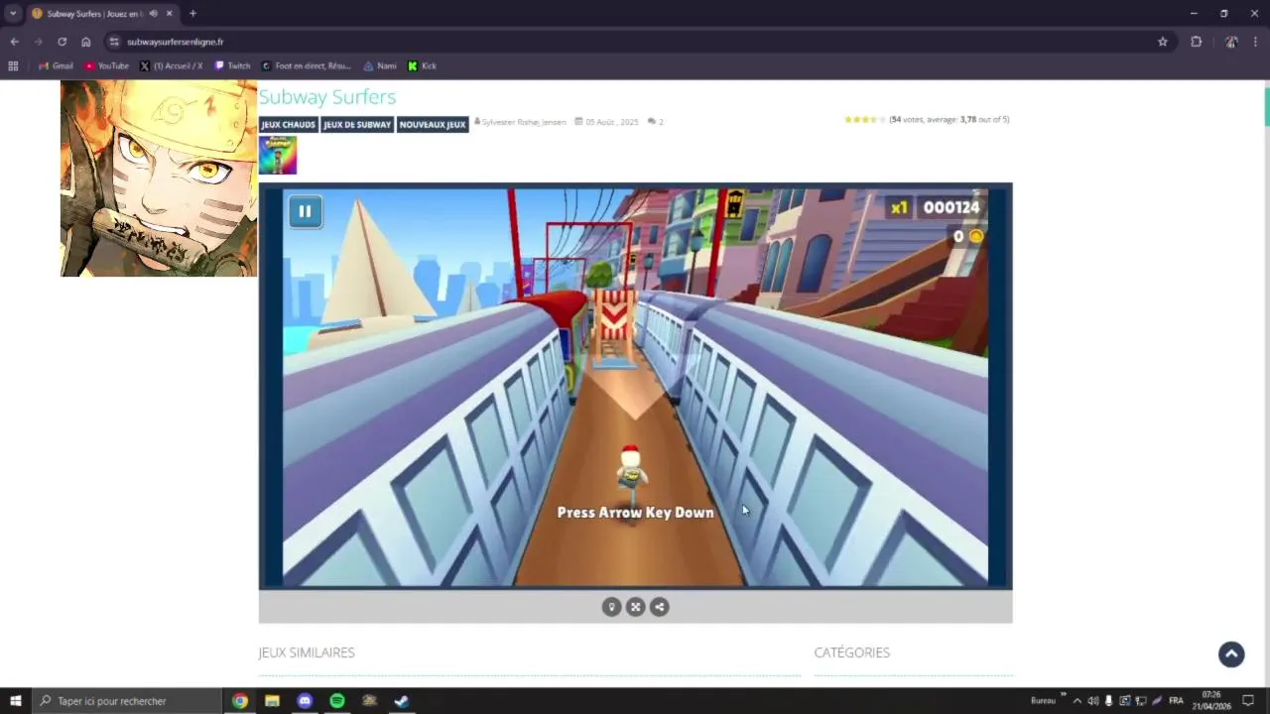Viewport: 1270px width, 714px height.
Task: Expand the hidden system tray icons chevron
Action: pyautogui.click(x=1078, y=701)
